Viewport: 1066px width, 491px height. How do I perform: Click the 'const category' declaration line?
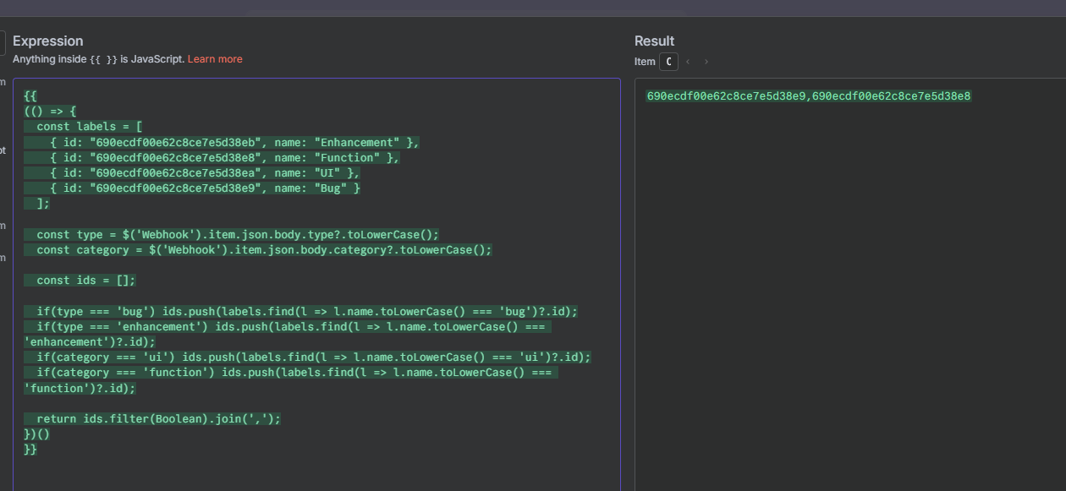tap(263, 250)
